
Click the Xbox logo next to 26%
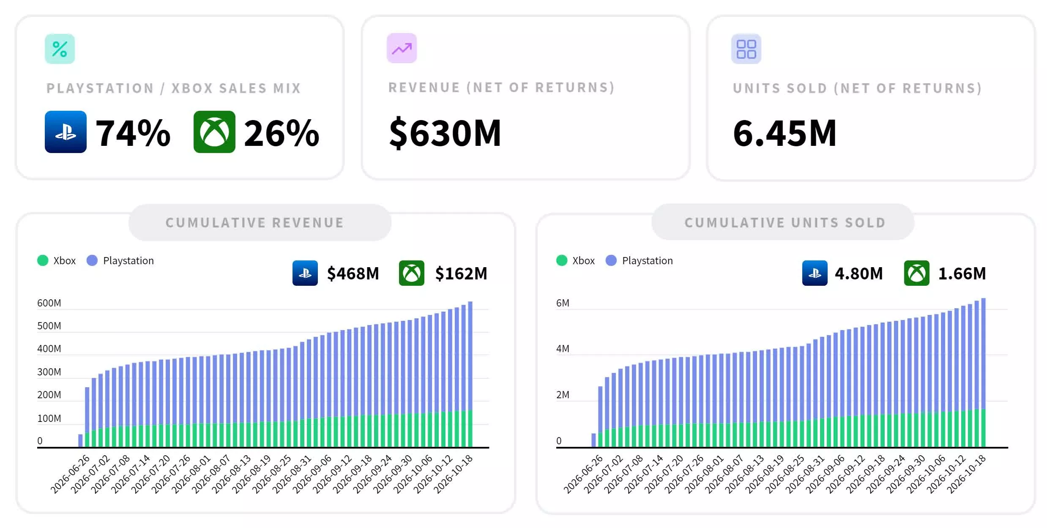click(214, 132)
